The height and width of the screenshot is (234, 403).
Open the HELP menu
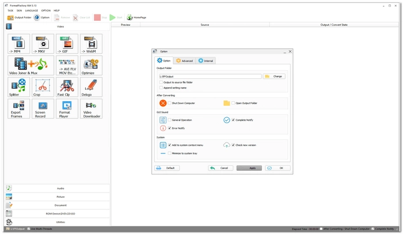(56, 10)
